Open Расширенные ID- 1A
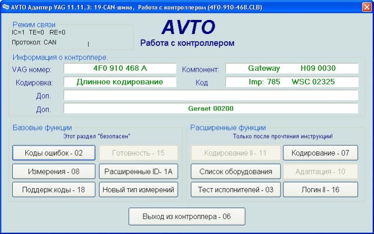Screen dimensions: 374x234 coord(139,171)
